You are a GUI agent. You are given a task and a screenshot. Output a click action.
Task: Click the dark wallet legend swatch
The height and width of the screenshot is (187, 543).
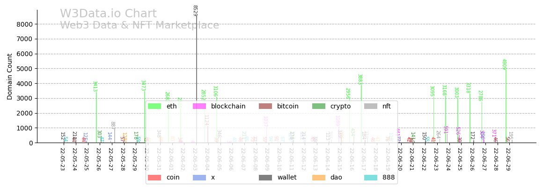(x=265, y=178)
